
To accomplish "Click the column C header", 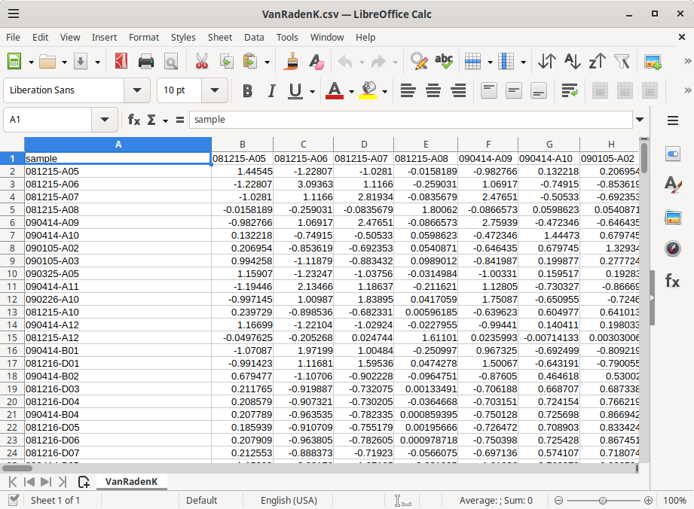I will pyautogui.click(x=303, y=144).
